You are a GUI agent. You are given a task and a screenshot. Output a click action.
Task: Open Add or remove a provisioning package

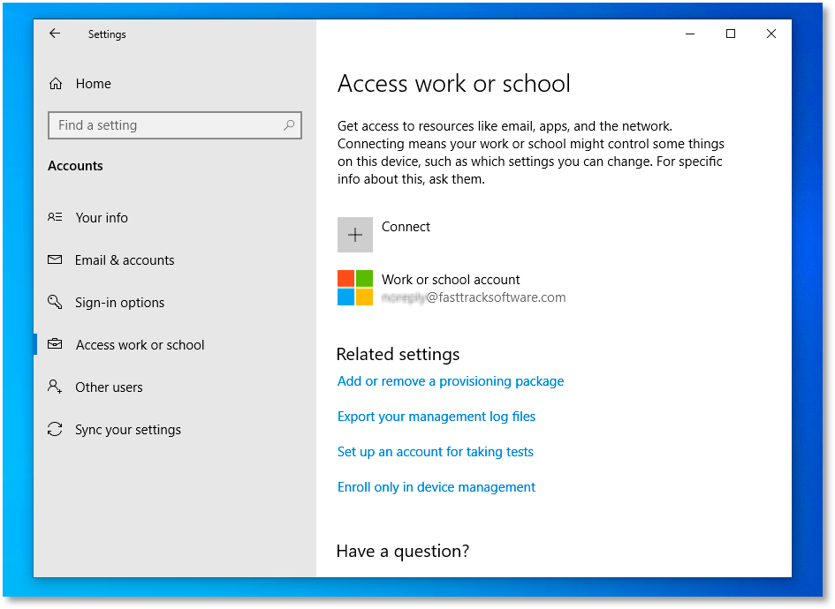(451, 381)
